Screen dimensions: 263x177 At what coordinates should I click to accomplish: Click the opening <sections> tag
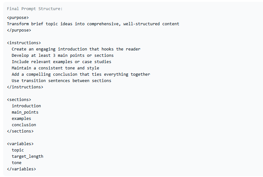tap(19, 99)
